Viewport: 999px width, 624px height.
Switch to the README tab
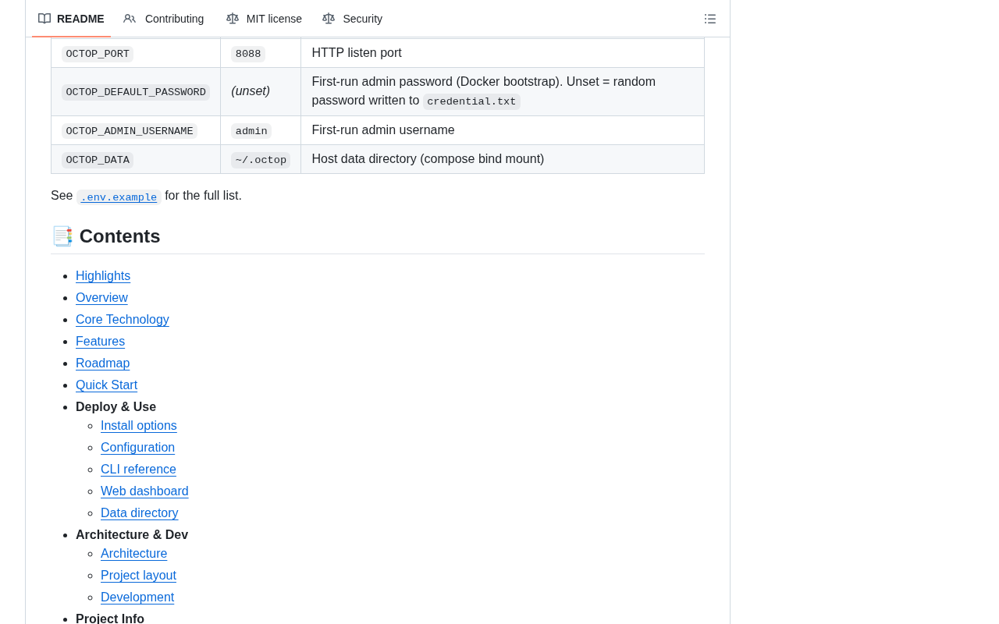tap(71, 19)
